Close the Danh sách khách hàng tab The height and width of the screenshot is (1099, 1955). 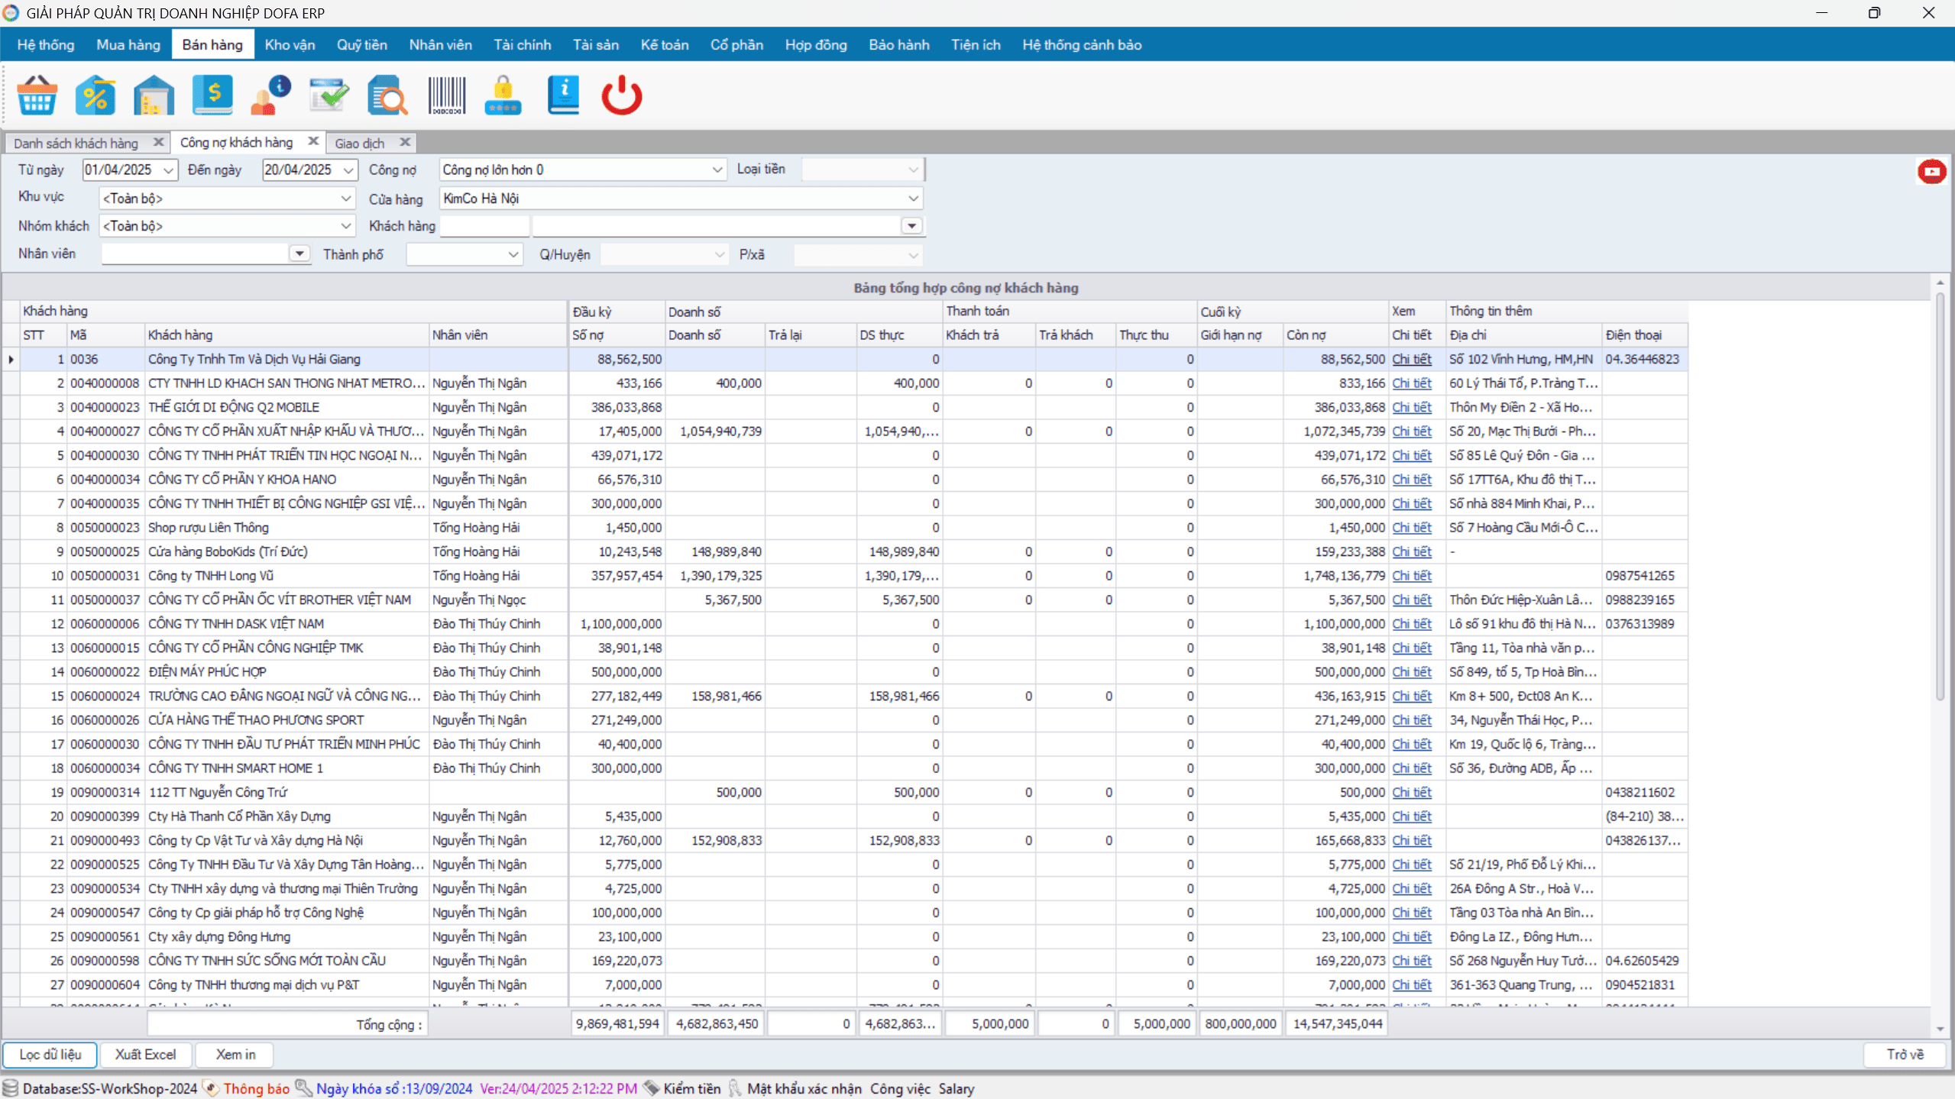[x=158, y=142]
